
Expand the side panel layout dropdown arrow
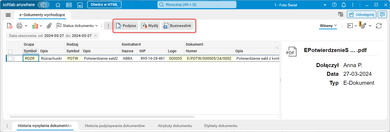point(356,26)
